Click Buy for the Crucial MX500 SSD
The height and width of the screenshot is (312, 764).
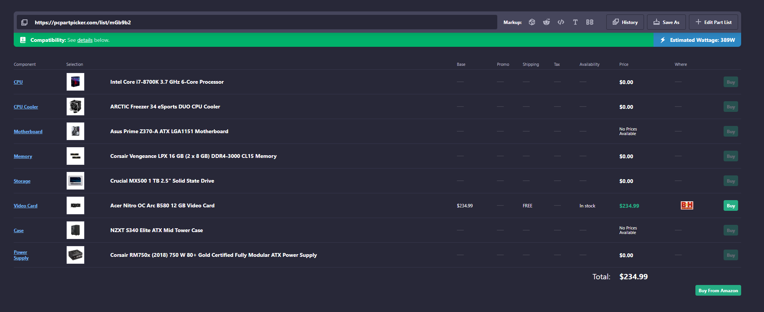(731, 181)
